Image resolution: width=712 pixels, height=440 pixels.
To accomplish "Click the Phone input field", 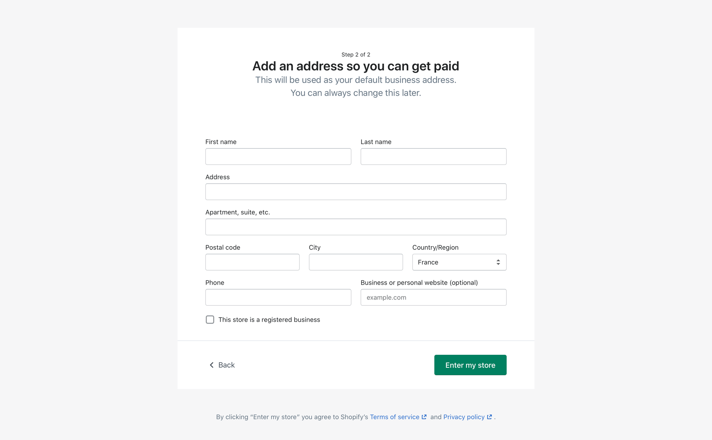I will tap(278, 297).
